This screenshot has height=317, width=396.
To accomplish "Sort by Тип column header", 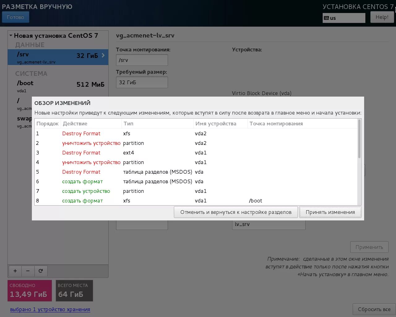I will tap(157, 124).
